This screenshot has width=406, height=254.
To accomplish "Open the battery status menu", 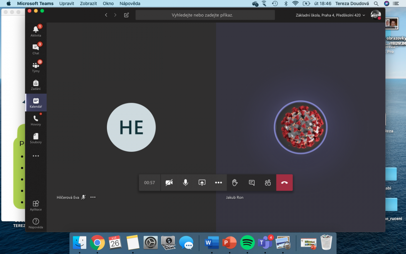I will (306, 3).
